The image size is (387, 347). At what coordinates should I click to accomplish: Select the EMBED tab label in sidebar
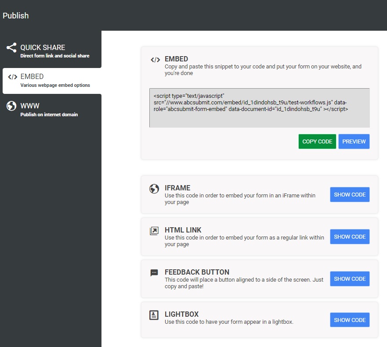[32, 76]
